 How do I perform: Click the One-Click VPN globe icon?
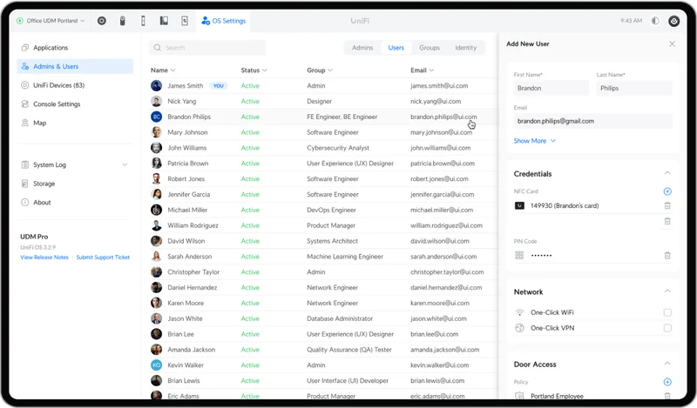tap(519, 328)
